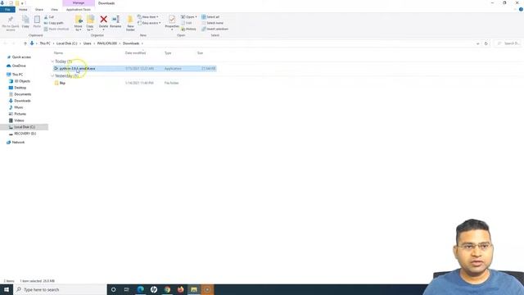Open Desktop in navigation pane

point(20,88)
